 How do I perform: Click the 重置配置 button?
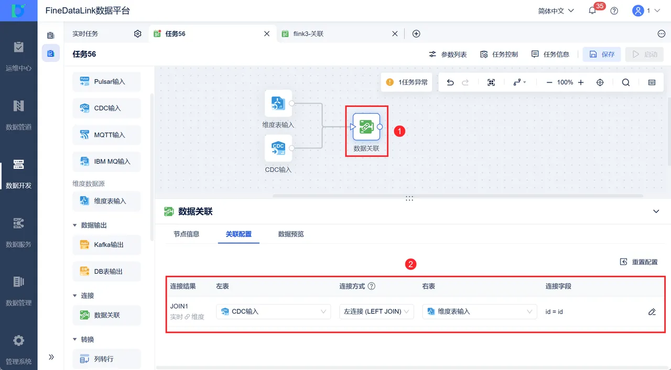point(638,262)
